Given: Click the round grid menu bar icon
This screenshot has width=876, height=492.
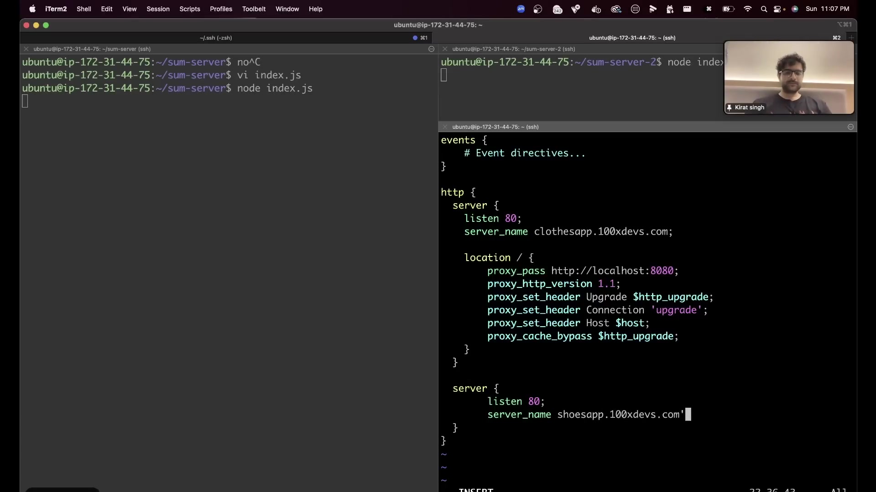Looking at the screenshot, I should coord(635,9).
